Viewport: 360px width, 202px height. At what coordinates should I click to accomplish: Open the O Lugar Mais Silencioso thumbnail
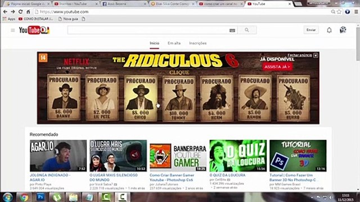point(118,156)
